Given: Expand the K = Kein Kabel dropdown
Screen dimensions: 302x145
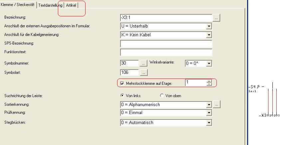Looking at the screenshot, I should tap(209, 35).
